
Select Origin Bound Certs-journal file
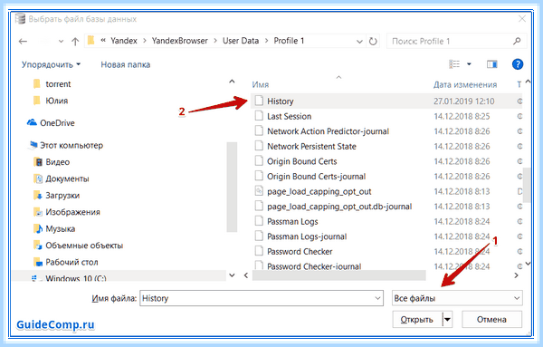click(316, 177)
